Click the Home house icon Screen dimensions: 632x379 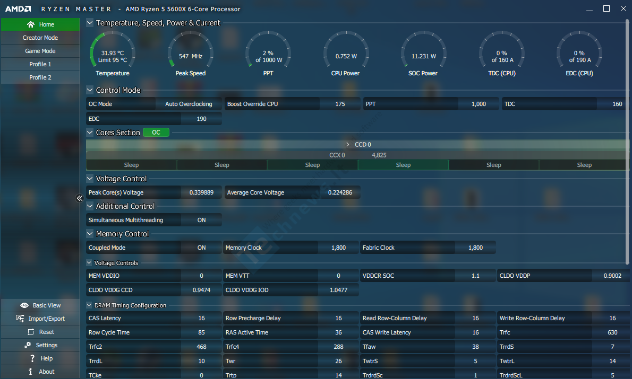31,24
